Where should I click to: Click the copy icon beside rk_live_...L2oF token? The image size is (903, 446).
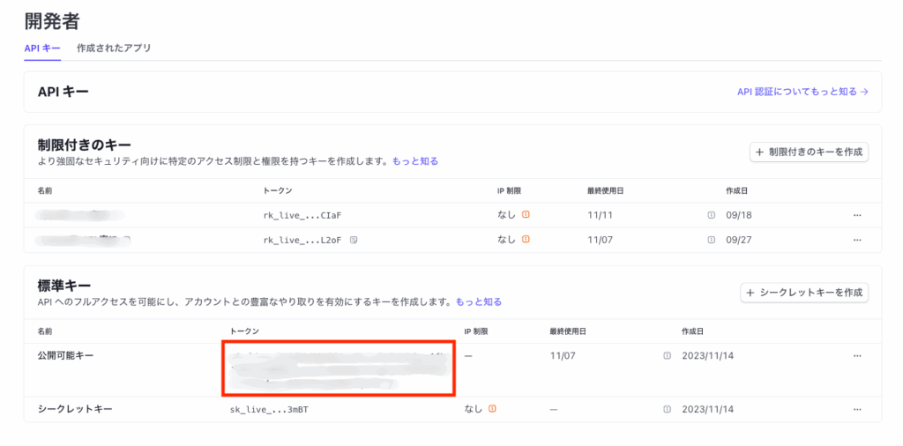354,240
